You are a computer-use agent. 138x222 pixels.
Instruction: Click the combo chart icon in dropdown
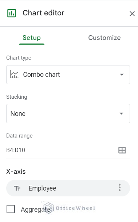click(14, 75)
